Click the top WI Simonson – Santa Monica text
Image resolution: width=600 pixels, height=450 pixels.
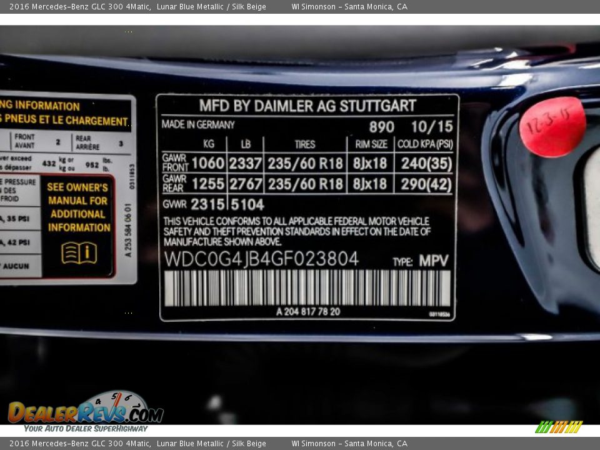[349, 7]
